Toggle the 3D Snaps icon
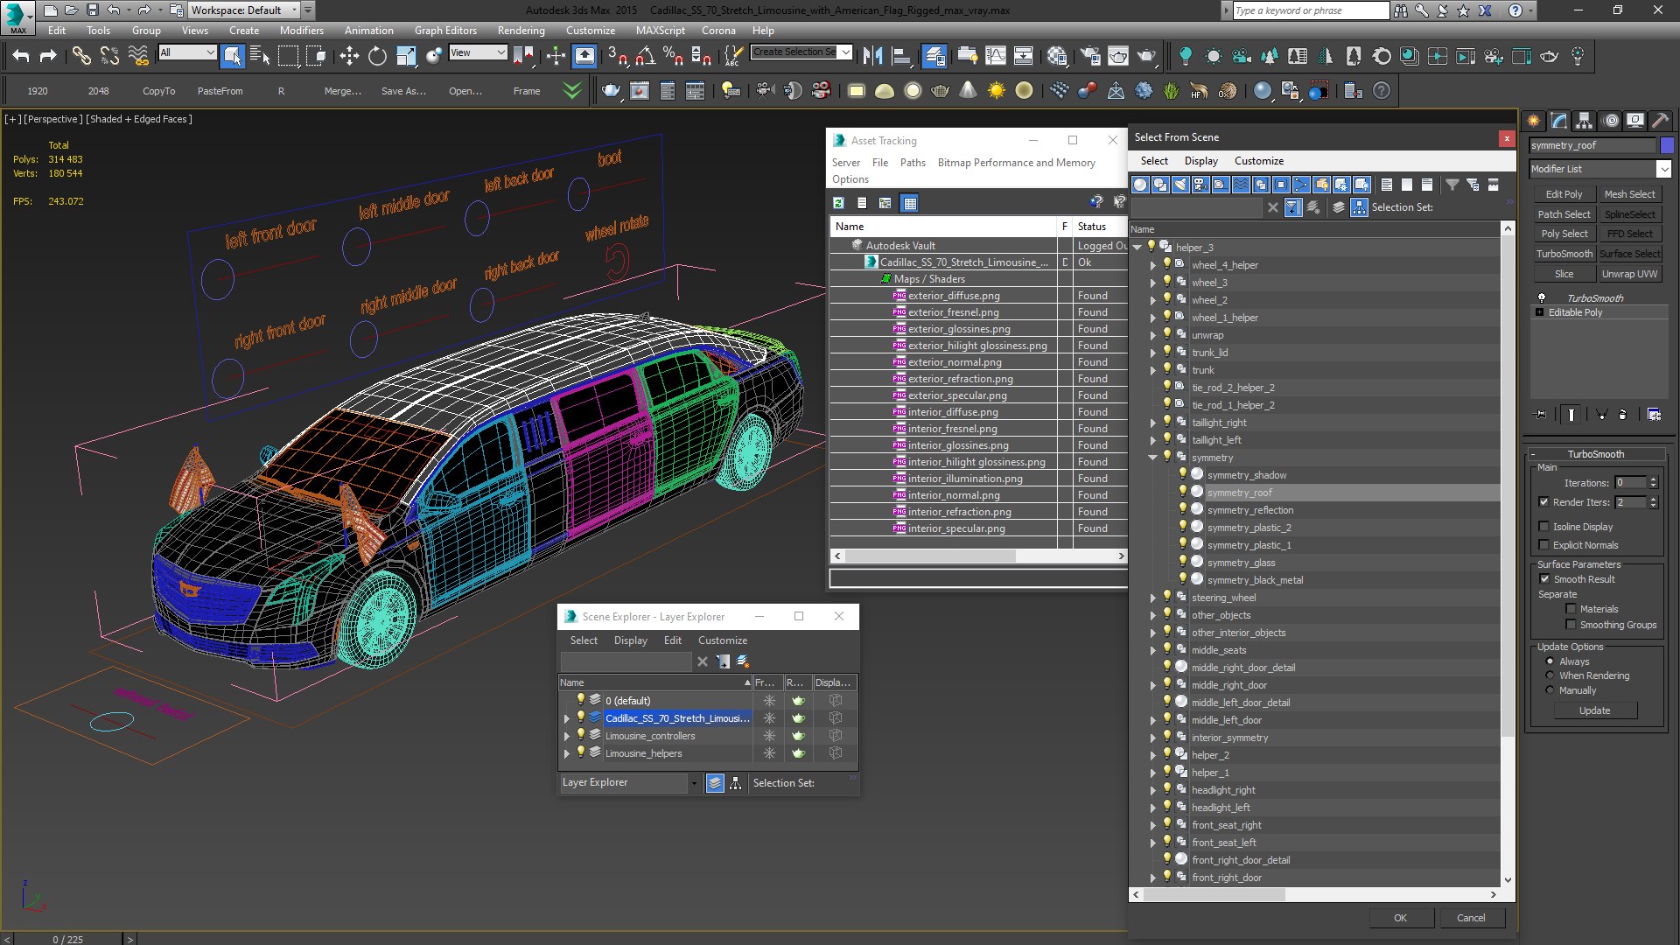This screenshot has height=945, width=1680. (x=617, y=56)
